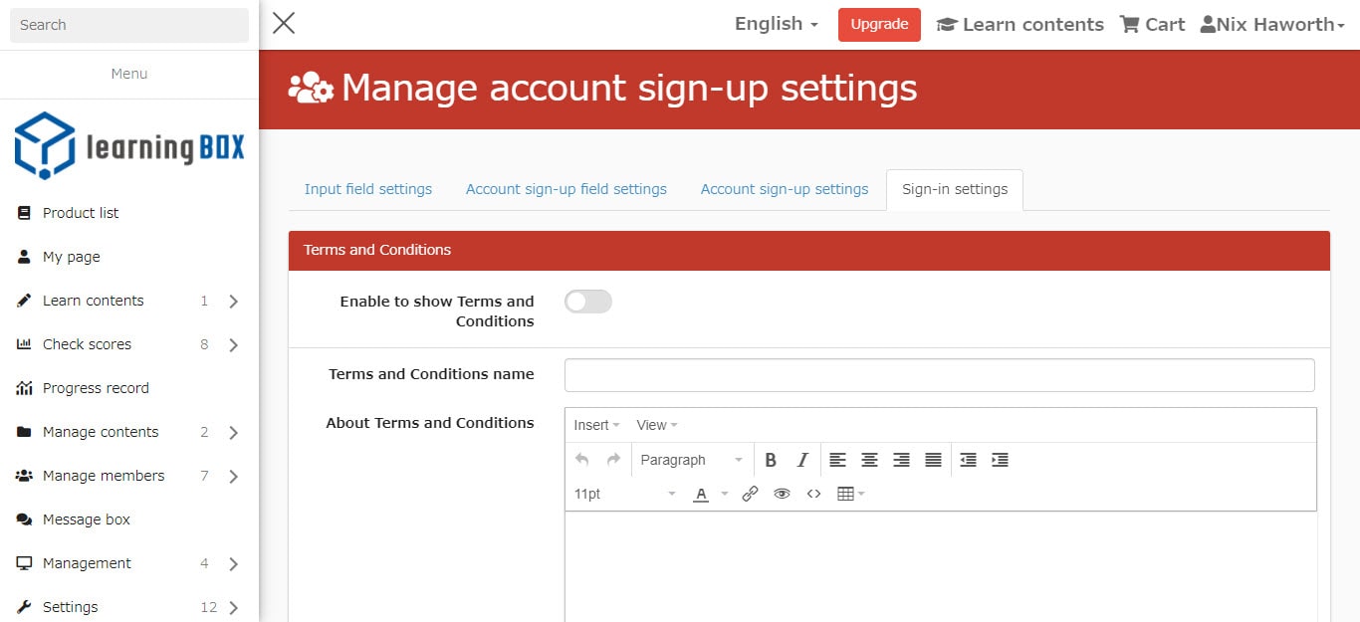Open the 11pt font size dropdown
Viewport: 1360px width, 622px height.
point(624,494)
